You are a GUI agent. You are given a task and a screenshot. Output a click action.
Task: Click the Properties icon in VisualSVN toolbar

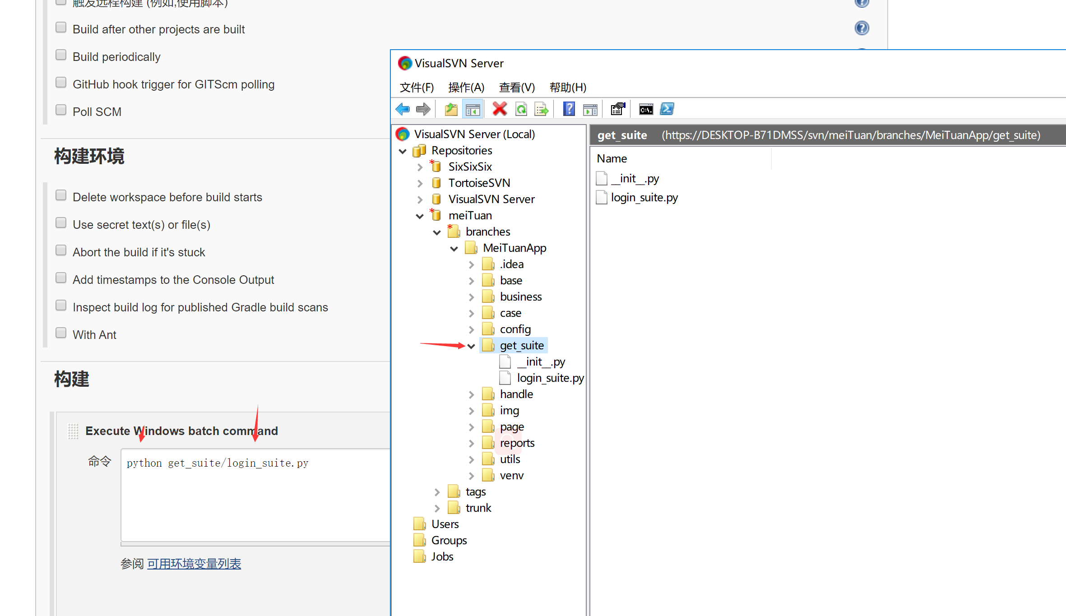pyautogui.click(x=617, y=109)
